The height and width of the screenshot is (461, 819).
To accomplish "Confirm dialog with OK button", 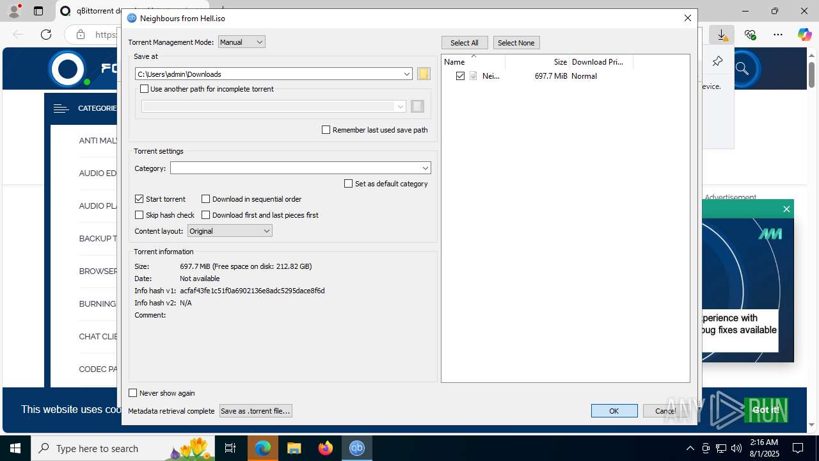I will click(614, 410).
